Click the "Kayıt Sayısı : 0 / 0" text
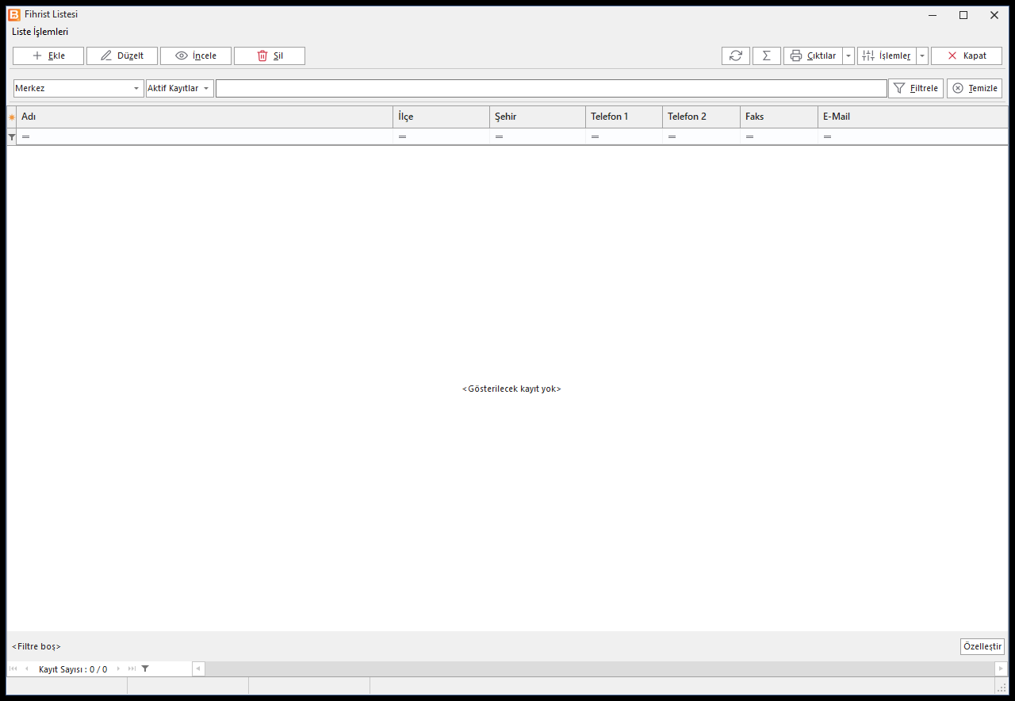Screen dimensions: 1015x701 coord(73,669)
